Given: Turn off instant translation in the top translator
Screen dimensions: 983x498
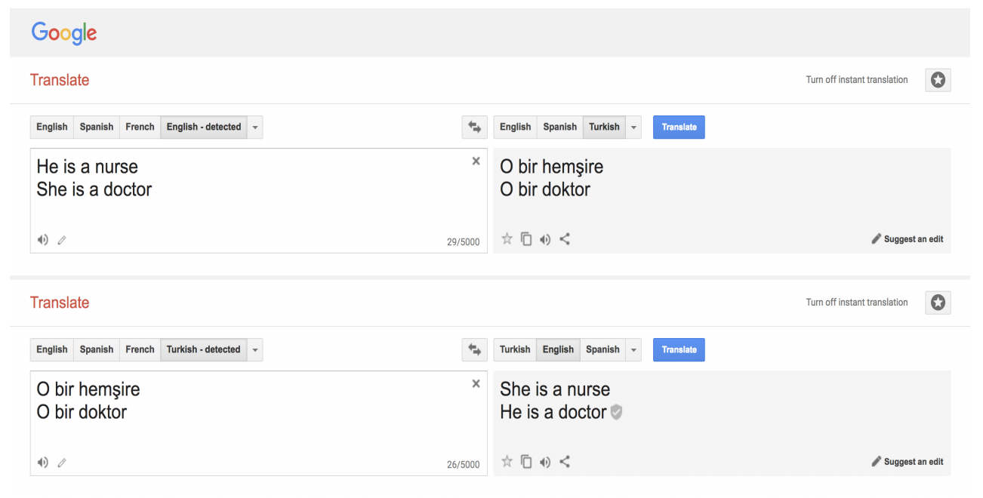Looking at the screenshot, I should pyautogui.click(x=857, y=80).
